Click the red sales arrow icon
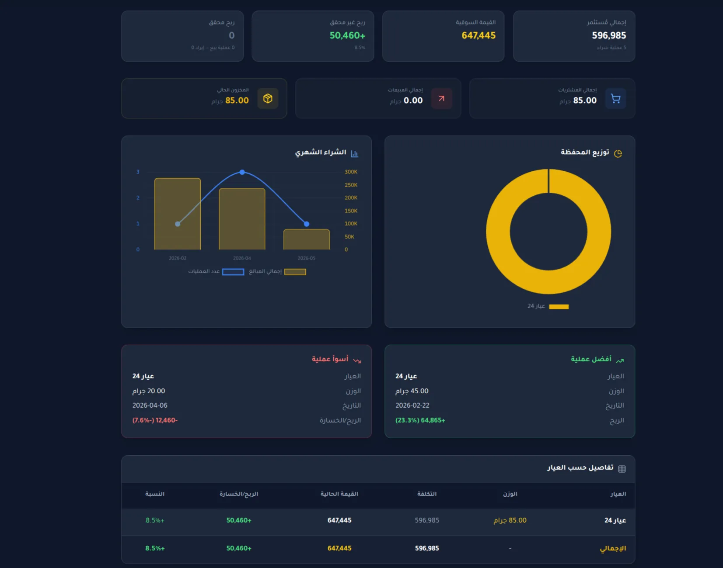The width and height of the screenshot is (723, 568). (441, 98)
